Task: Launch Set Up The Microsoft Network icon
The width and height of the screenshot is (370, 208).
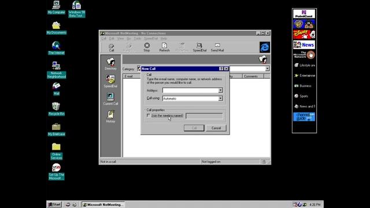Action: [x=56, y=172]
